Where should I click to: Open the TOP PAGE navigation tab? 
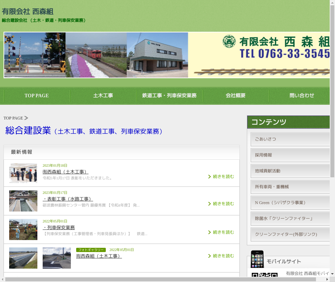37,96
